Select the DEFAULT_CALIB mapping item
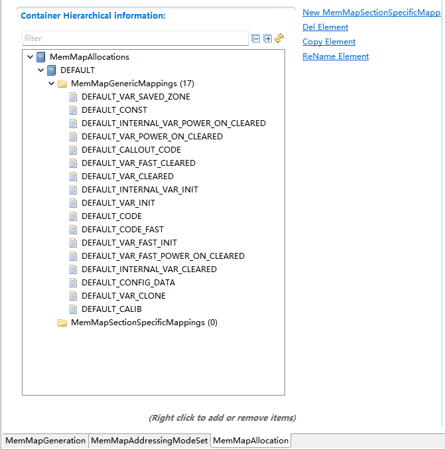Image resolution: width=445 pixels, height=450 pixels. click(x=111, y=309)
